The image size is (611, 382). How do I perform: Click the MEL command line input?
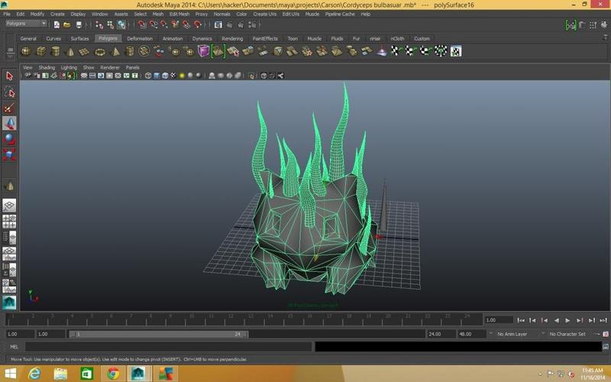click(169, 347)
